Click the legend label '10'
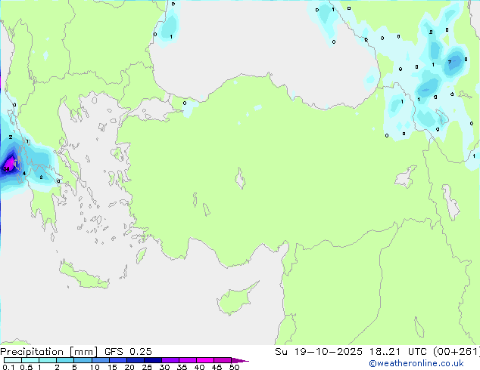Viewport: 480px width, 370px height. pyautogui.click(x=95, y=367)
